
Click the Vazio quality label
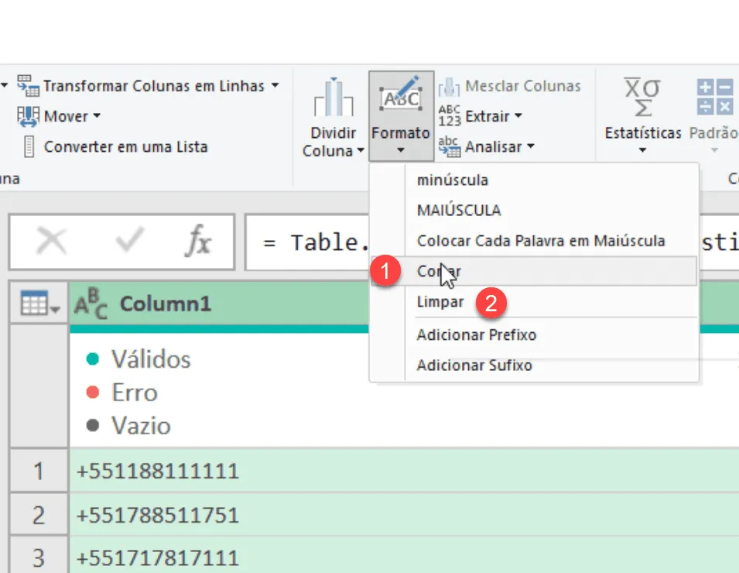click(141, 426)
